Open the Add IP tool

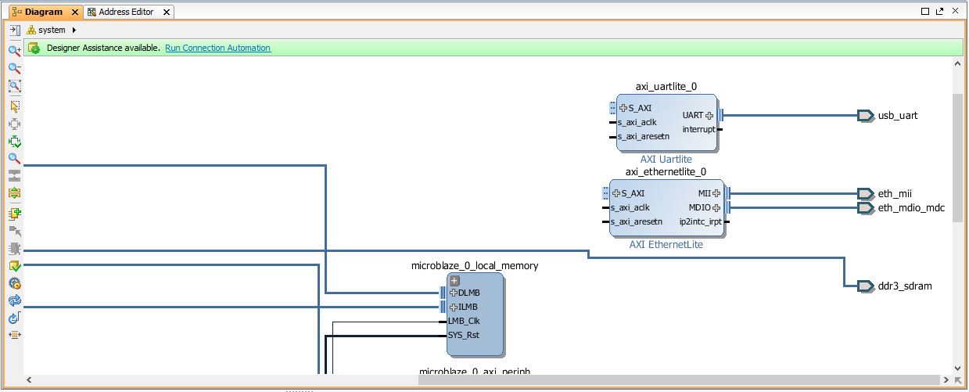(x=14, y=214)
